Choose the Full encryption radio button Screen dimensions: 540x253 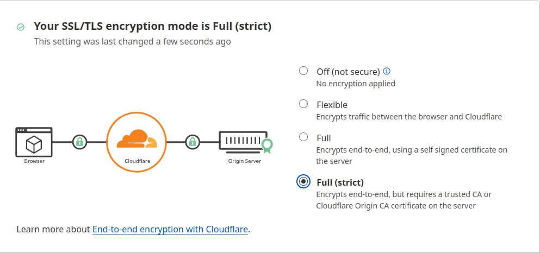pyautogui.click(x=303, y=137)
